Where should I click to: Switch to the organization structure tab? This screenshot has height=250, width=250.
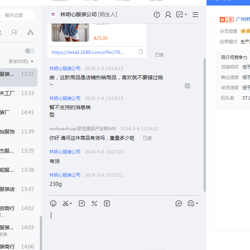[30, 32]
